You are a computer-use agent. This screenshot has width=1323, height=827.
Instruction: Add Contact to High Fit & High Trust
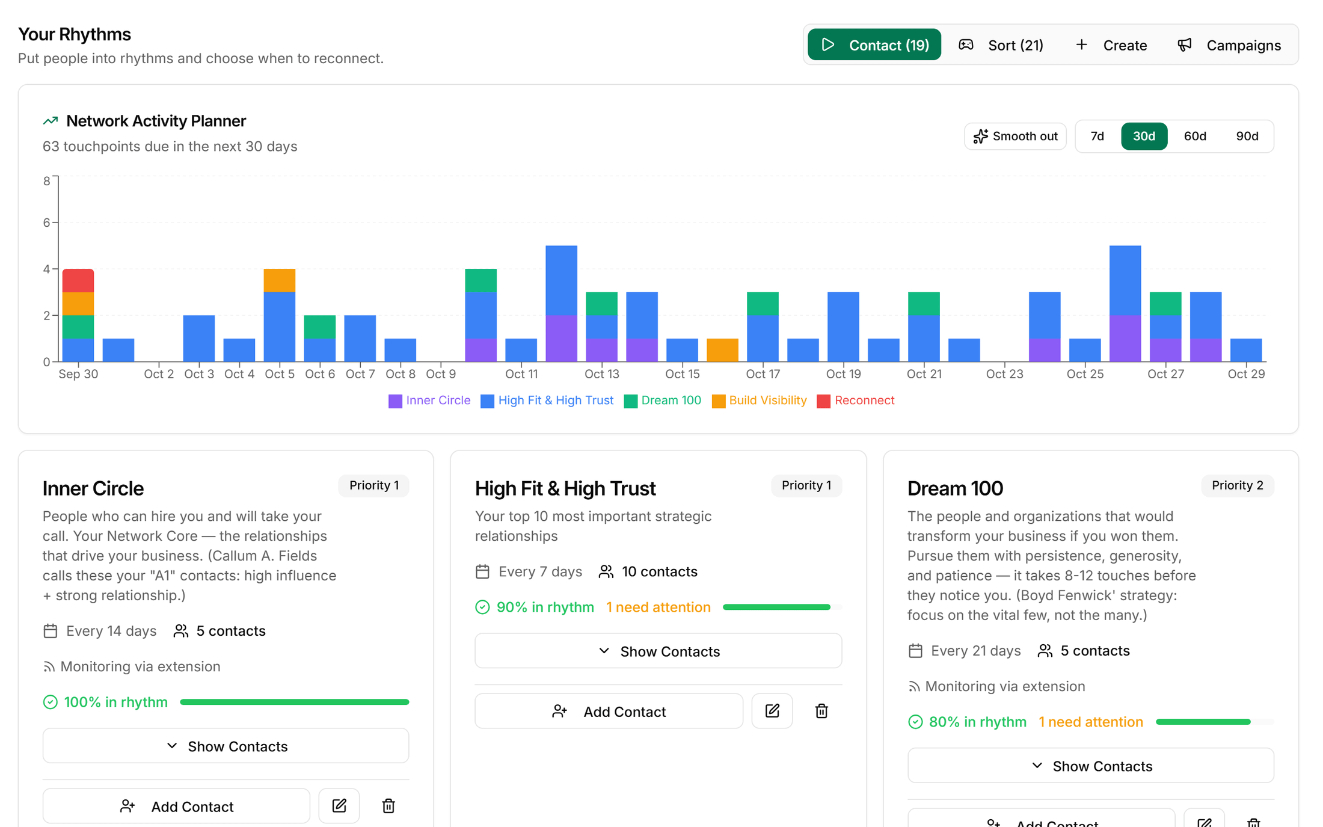click(x=609, y=711)
